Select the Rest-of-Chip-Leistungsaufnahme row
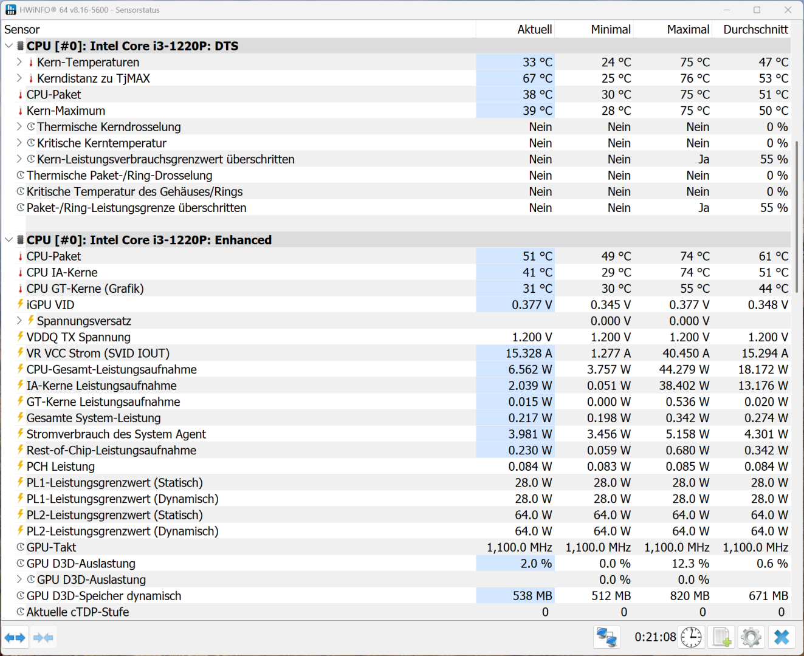Image resolution: width=804 pixels, height=656 pixels. (x=396, y=450)
